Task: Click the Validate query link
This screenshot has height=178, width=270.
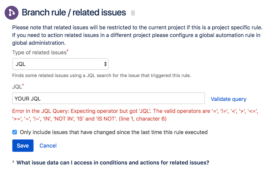Action: coord(229,99)
